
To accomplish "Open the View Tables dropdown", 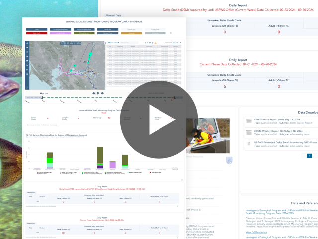I will [x=114, y=43].
